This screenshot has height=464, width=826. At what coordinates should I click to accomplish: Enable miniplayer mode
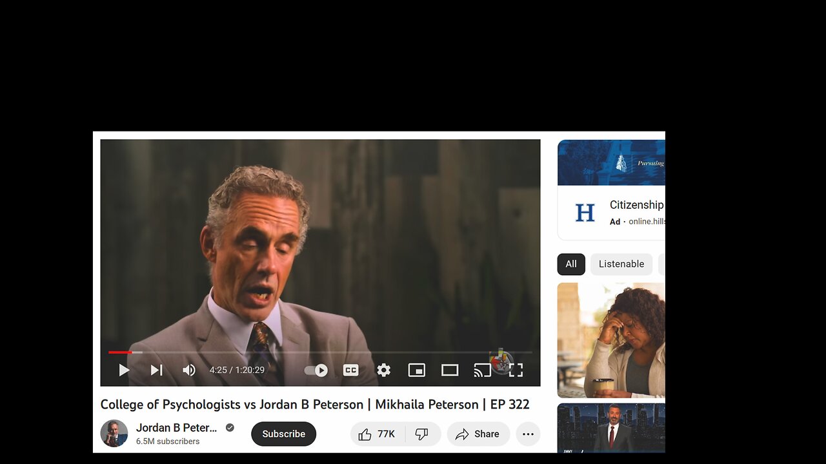pyautogui.click(x=417, y=370)
